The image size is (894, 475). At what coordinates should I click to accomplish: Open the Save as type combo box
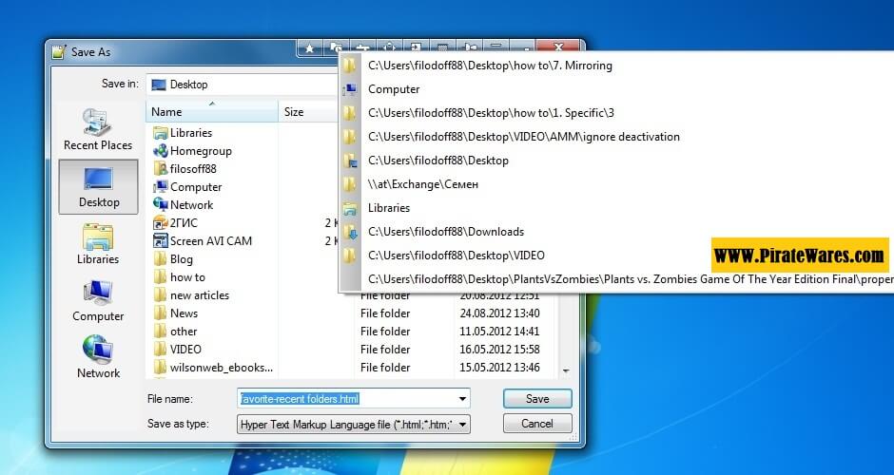pos(353,425)
